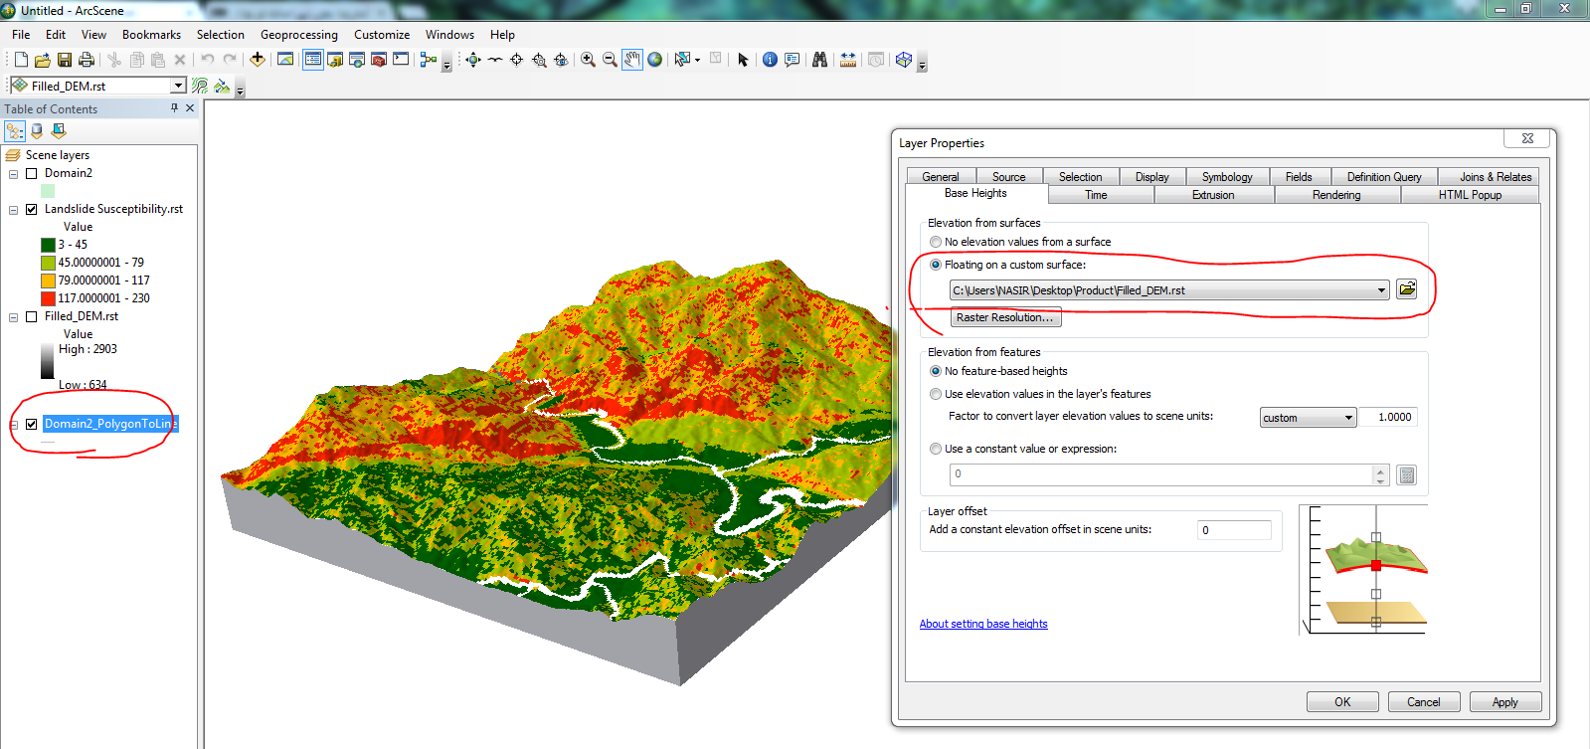Save the scene using the floppy disk icon
Screen dimensions: 1590x749
coord(64,60)
